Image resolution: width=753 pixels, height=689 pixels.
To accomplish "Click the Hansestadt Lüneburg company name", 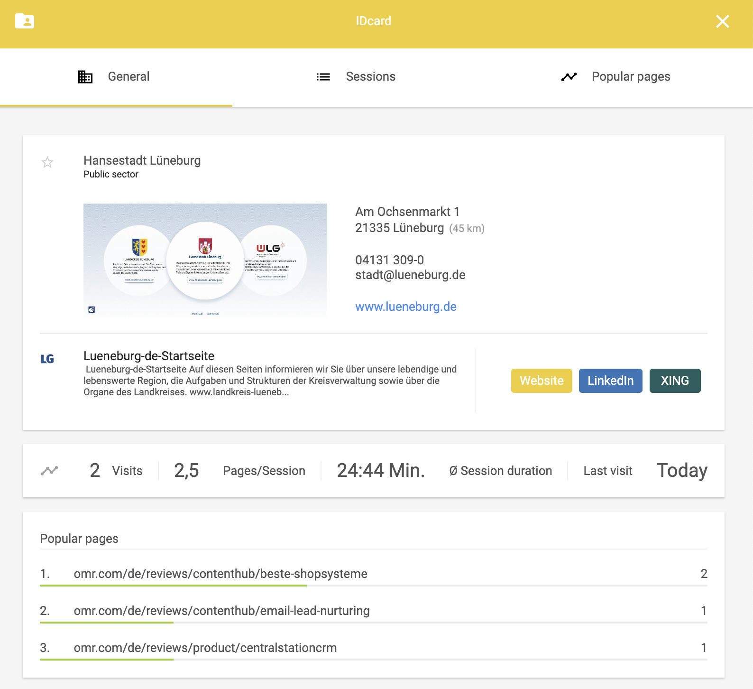I will click(x=142, y=160).
